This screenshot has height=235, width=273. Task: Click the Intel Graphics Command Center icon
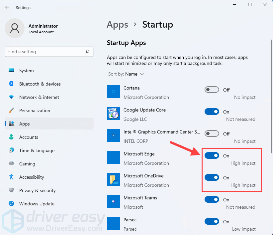coord(114,135)
